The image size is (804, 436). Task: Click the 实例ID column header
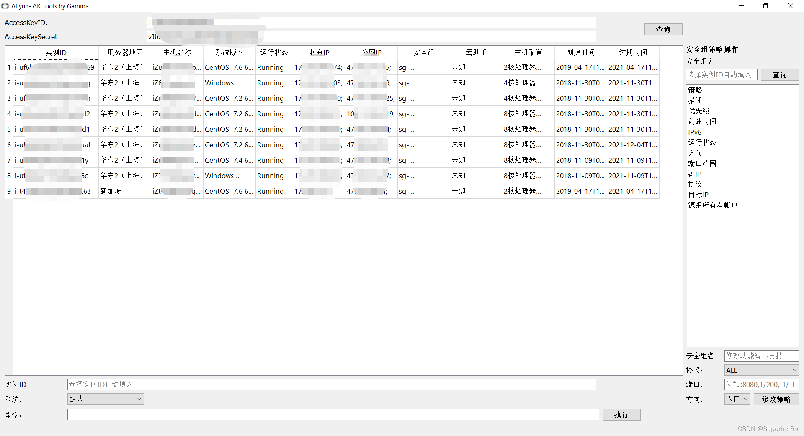tap(55, 52)
